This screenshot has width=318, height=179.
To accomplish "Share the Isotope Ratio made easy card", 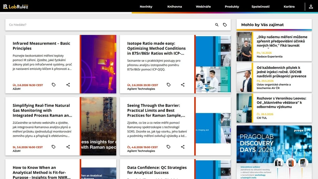I will click(183, 85).
